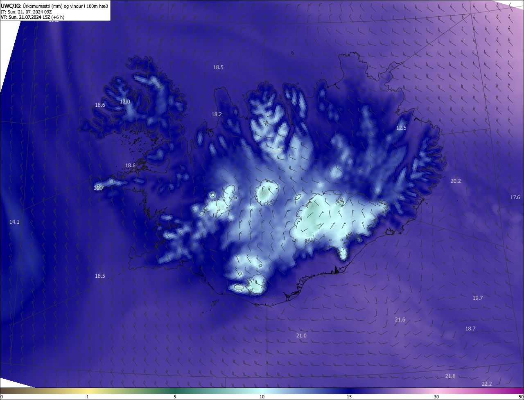Click the 21.6 value label on the map
Viewport: 524px width, 400px height.
pyautogui.click(x=400, y=320)
